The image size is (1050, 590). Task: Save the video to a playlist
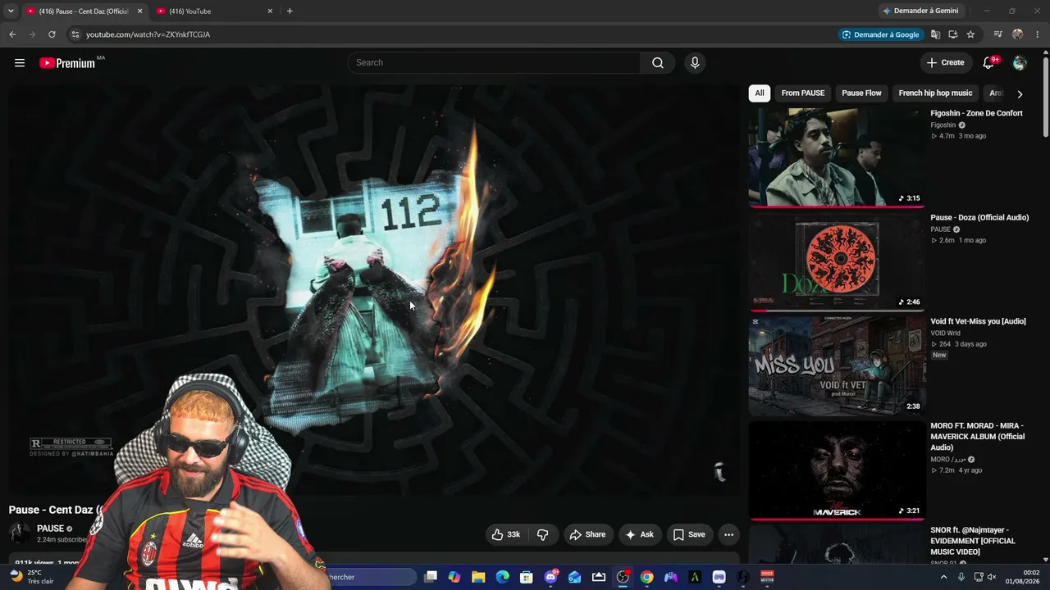coord(689,535)
